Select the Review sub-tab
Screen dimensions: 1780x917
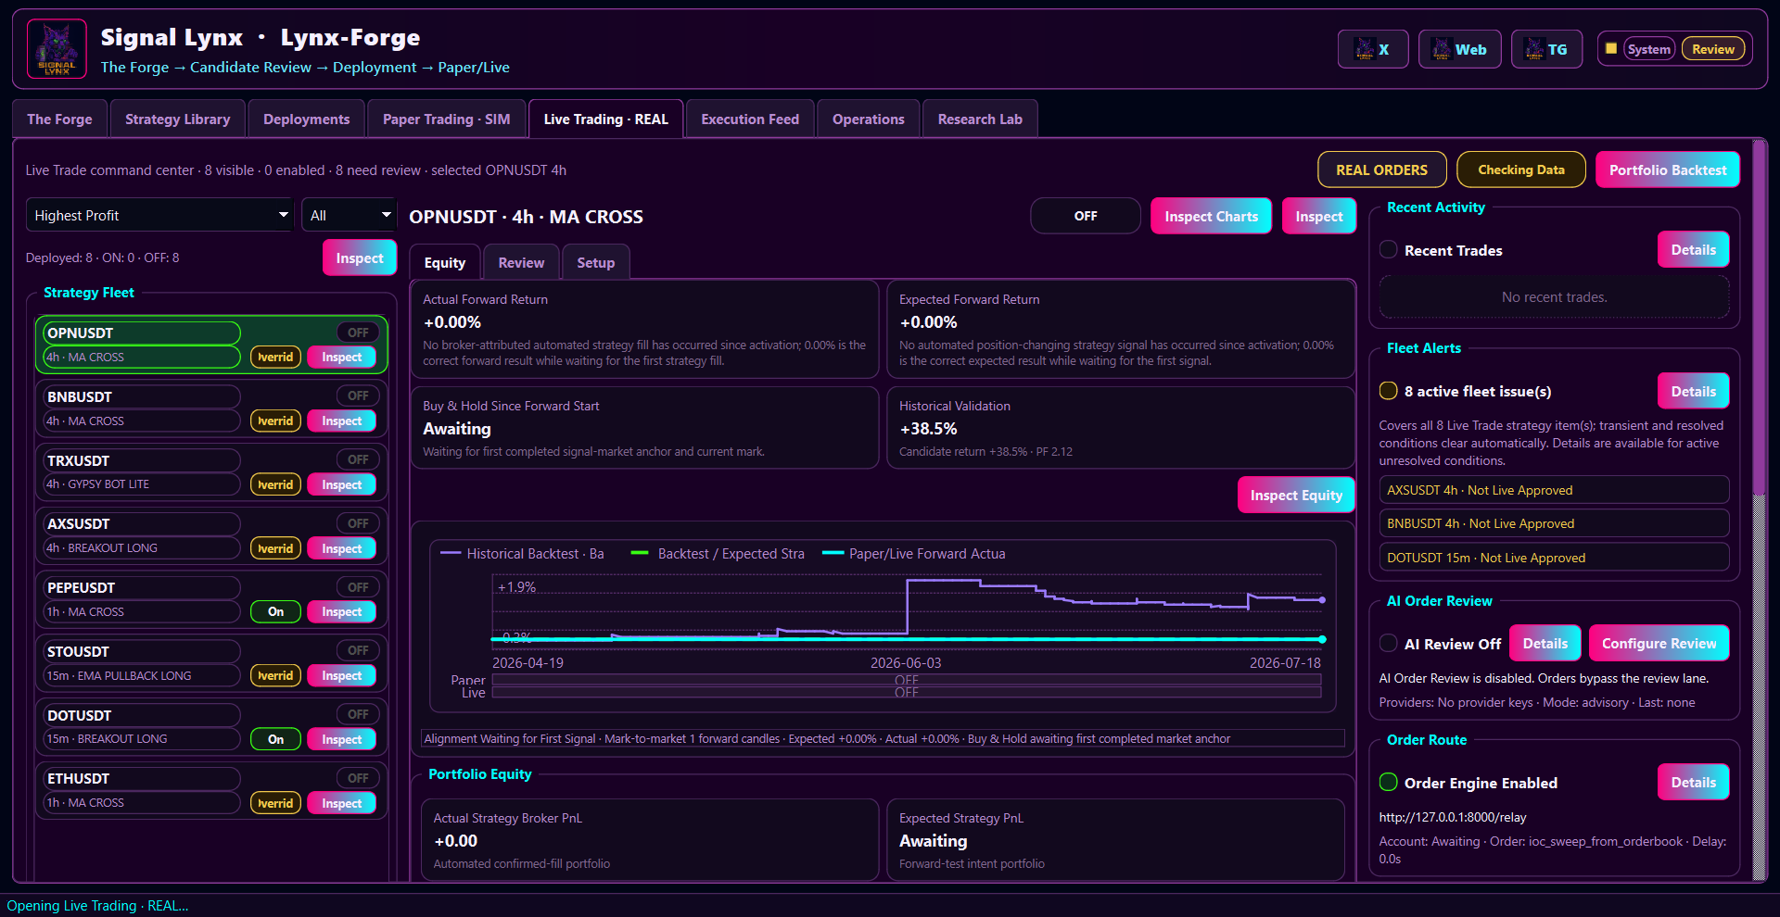point(521,262)
